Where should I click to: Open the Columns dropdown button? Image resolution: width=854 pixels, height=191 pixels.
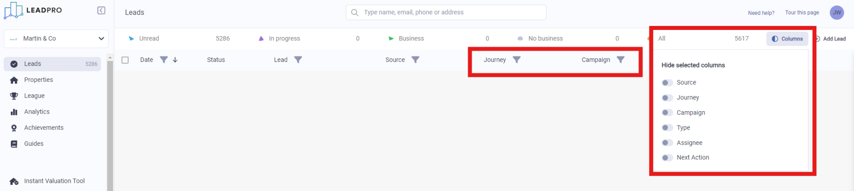[787, 39]
